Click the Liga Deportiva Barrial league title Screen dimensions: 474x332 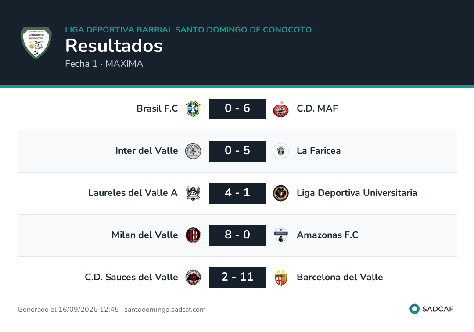pyautogui.click(x=188, y=29)
